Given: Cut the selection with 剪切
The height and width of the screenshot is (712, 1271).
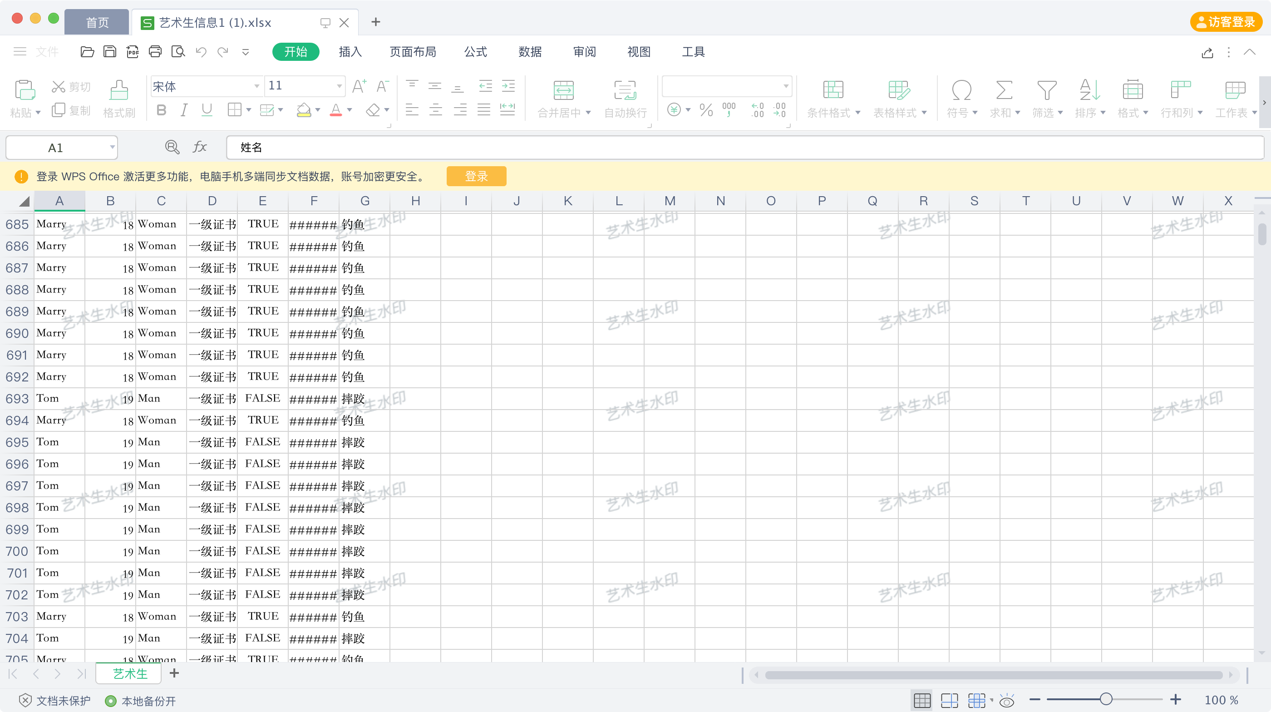Looking at the screenshot, I should [x=71, y=87].
